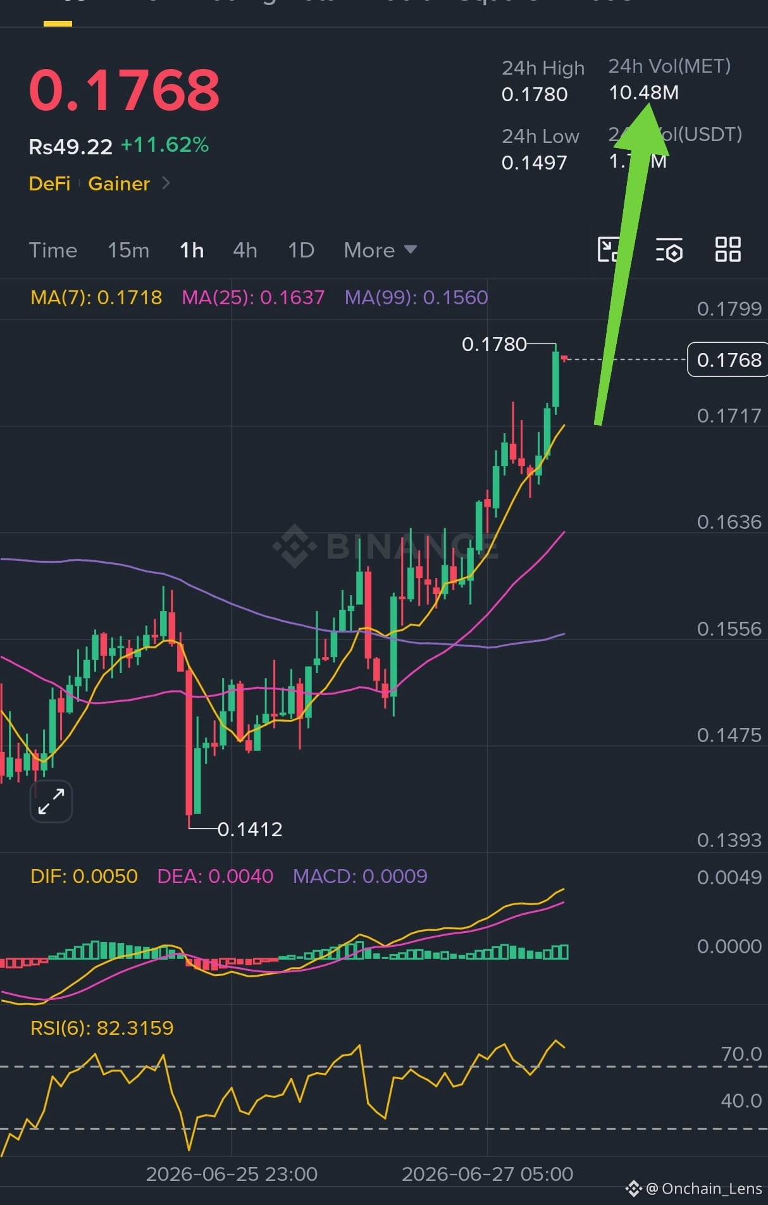768x1205 pixels.
Task: Open the Gainer tag
Action: [x=119, y=183]
